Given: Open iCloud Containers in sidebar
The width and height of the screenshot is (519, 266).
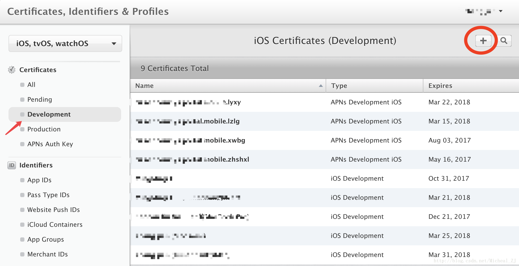Looking at the screenshot, I should pyautogui.click(x=55, y=224).
